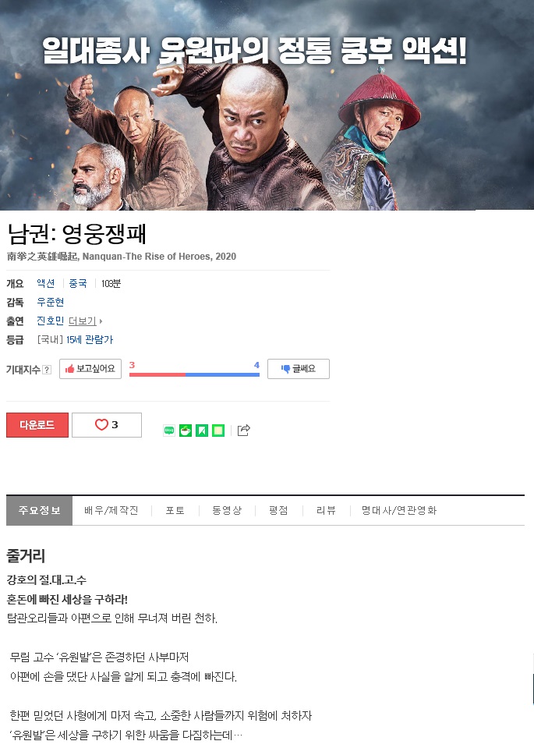Click the 기대지수 question mark help icon
This screenshot has width=534, height=755.
[47, 370]
